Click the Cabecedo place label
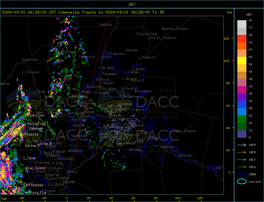 click(x=36, y=128)
